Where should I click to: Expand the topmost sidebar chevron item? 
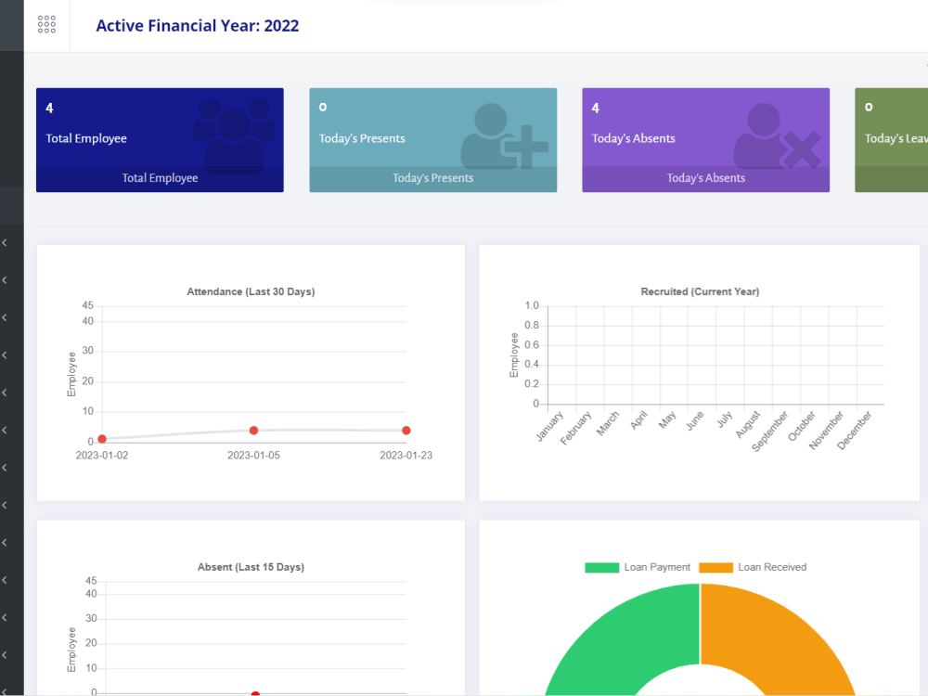5,242
